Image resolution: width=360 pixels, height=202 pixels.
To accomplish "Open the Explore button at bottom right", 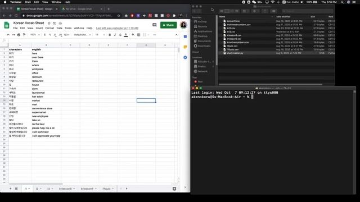I will point(174,189).
